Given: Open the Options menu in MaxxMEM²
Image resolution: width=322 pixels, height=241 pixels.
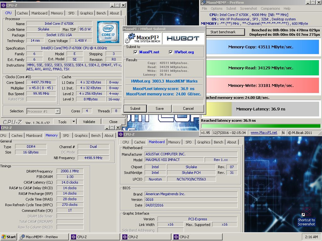Looking at the screenshot, I should pyautogui.click(x=216, y=8).
